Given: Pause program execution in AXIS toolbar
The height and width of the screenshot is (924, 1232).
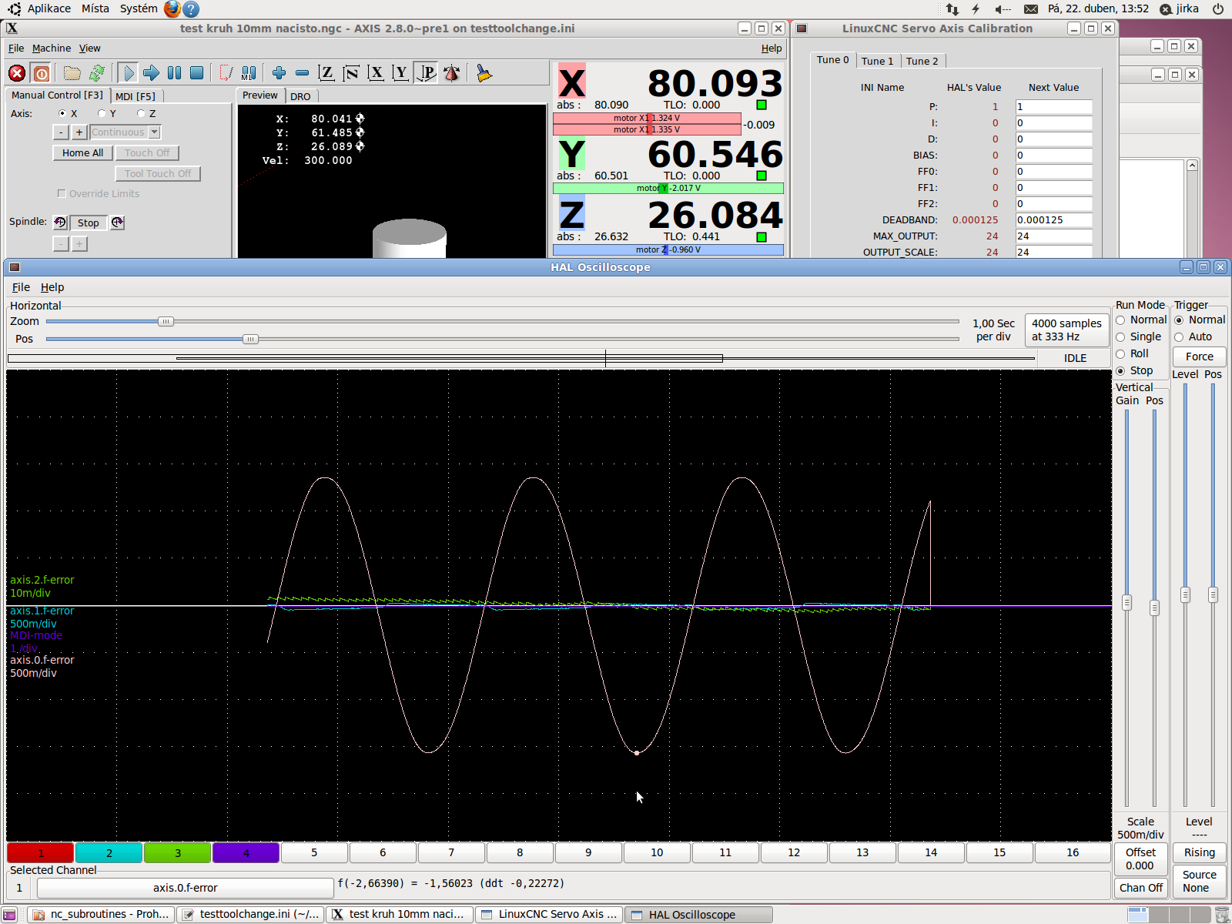Looking at the screenshot, I should [175, 73].
